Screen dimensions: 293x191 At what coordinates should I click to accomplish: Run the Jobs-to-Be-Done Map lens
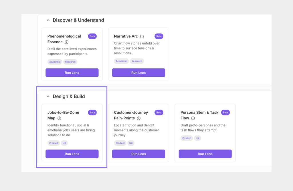click(72, 154)
